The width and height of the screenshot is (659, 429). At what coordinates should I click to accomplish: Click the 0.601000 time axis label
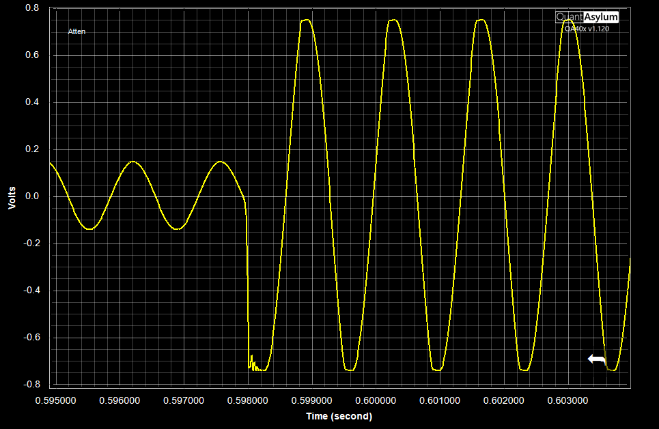click(x=440, y=400)
